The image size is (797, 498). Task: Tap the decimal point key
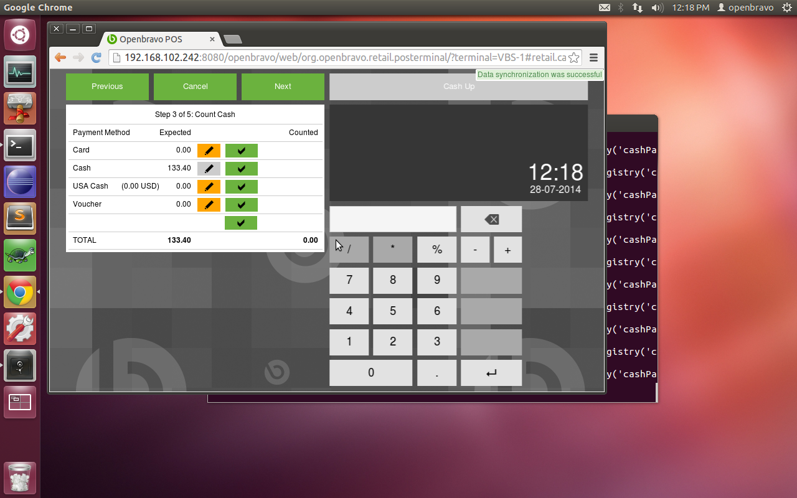click(436, 373)
